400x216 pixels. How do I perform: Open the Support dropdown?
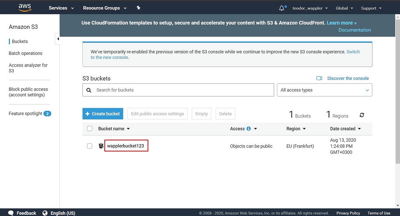(371, 8)
